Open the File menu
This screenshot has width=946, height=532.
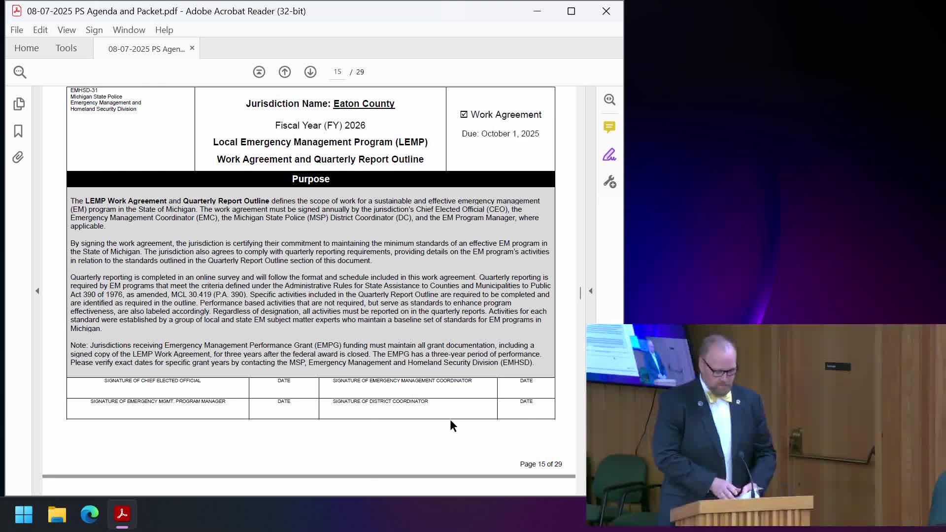(17, 30)
